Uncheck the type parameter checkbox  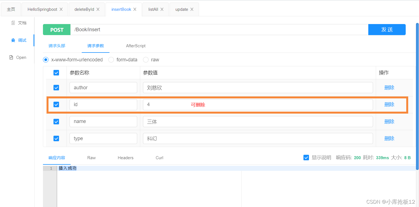(56, 138)
